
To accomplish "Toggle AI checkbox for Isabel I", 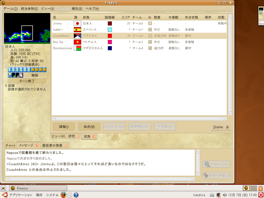I will (x=150, y=30).
